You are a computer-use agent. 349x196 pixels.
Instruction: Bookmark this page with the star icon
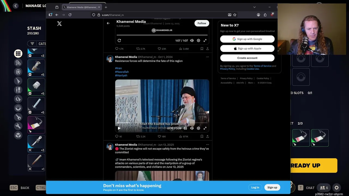235,15
